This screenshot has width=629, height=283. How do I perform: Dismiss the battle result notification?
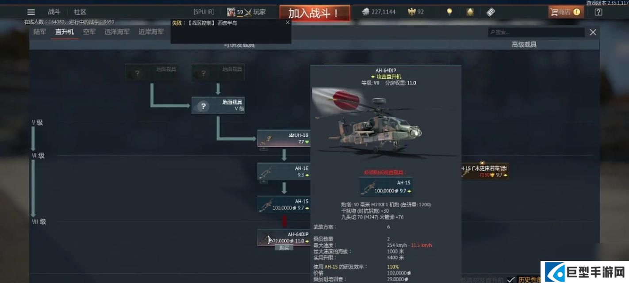288,22
